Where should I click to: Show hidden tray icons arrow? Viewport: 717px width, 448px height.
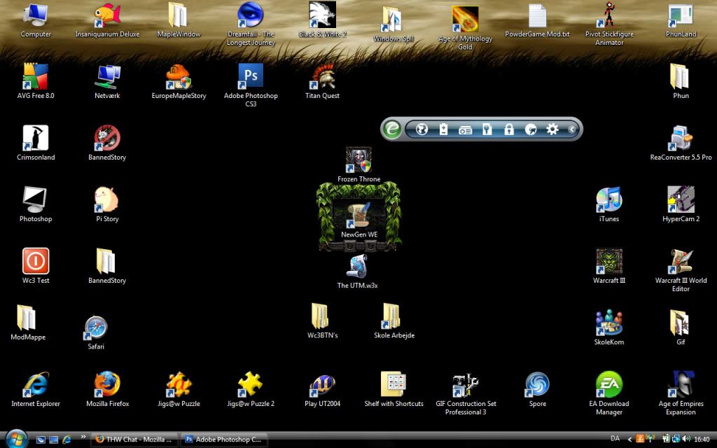[x=629, y=440]
